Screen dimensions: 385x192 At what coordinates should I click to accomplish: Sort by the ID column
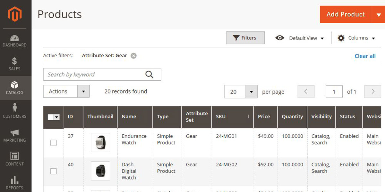click(73, 117)
